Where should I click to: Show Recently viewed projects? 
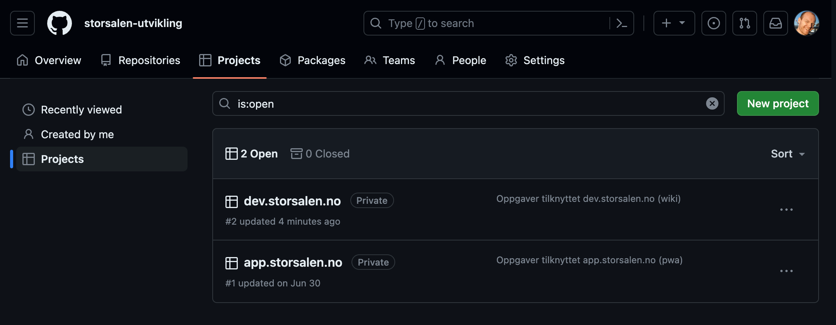[102, 110]
